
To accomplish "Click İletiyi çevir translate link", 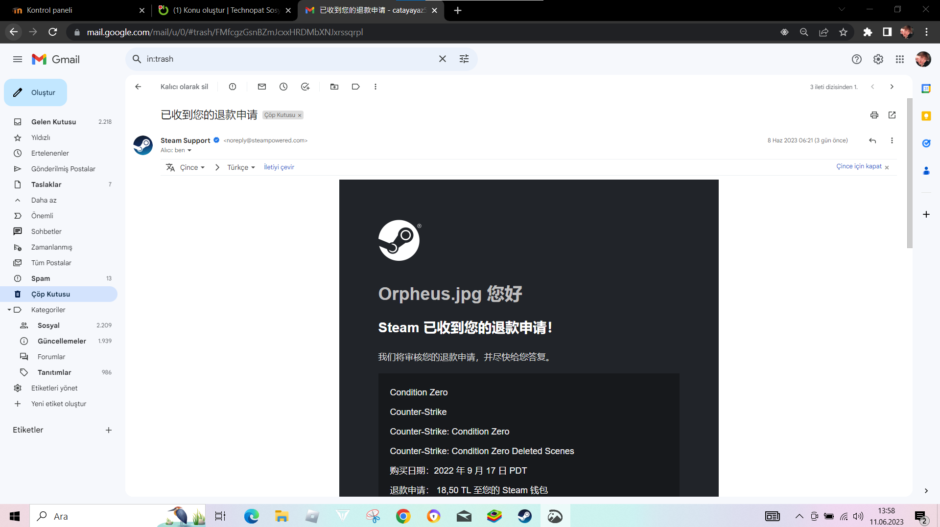I will click(x=279, y=167).
